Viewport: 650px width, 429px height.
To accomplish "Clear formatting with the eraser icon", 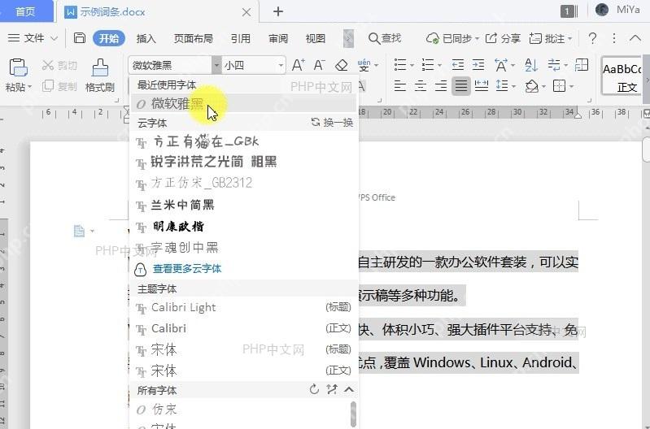I will tap(341, 65).
